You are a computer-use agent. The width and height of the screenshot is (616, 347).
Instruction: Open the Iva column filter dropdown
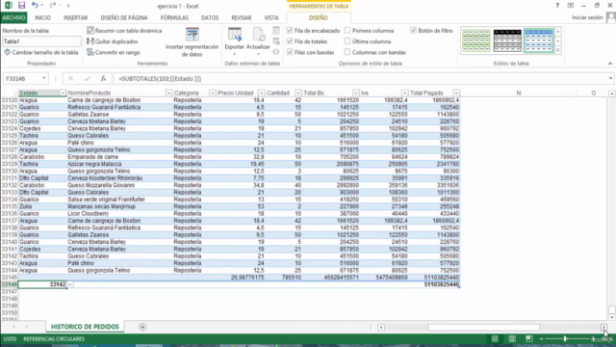point(404,93)
